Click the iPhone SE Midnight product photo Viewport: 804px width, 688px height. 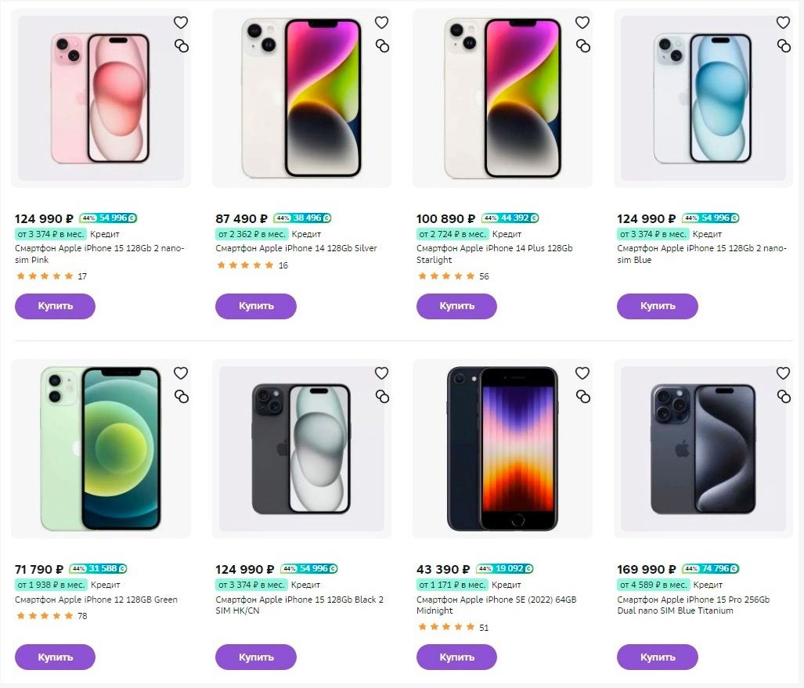click(x=502, y=448)
